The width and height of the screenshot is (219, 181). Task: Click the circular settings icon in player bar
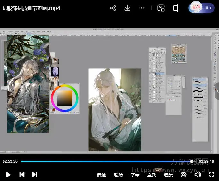click(x=183, y=174)
